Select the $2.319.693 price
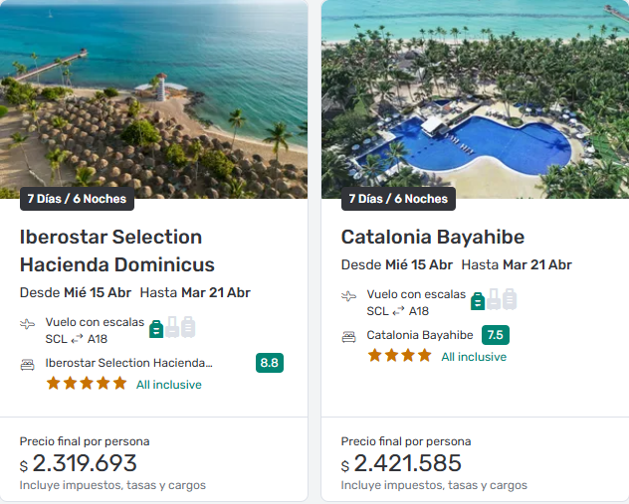 (85, 463)
